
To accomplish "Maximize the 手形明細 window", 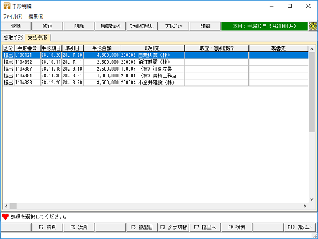I will click(290, 6).
